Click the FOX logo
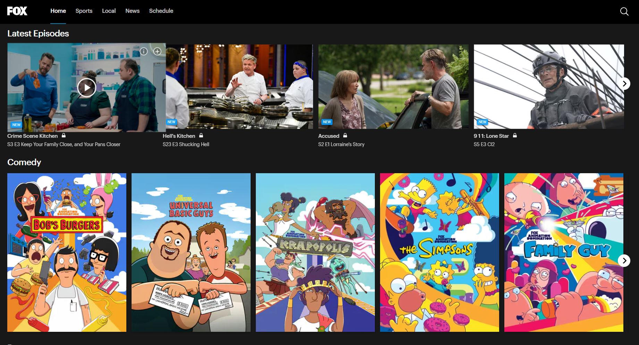The width and height of the screenshot is (639, 345). coord(17,11)
